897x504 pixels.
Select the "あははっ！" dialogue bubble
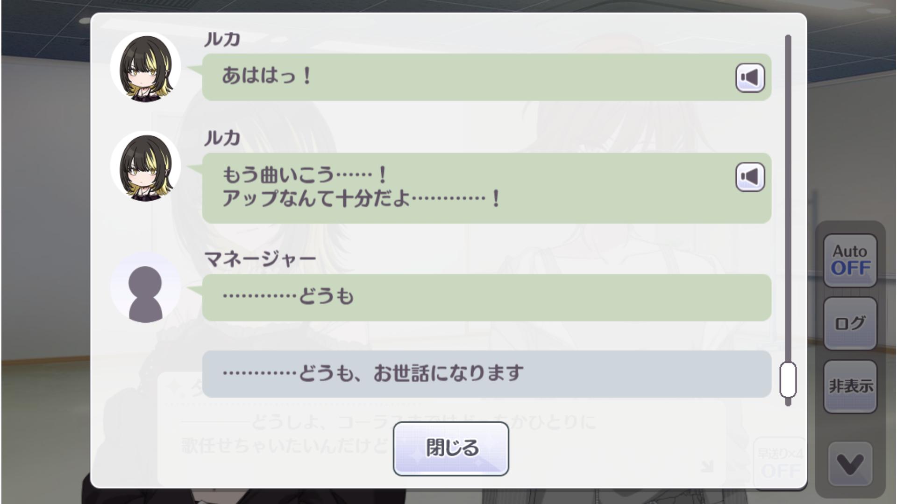pyautogui.click(x=467, y=77)
